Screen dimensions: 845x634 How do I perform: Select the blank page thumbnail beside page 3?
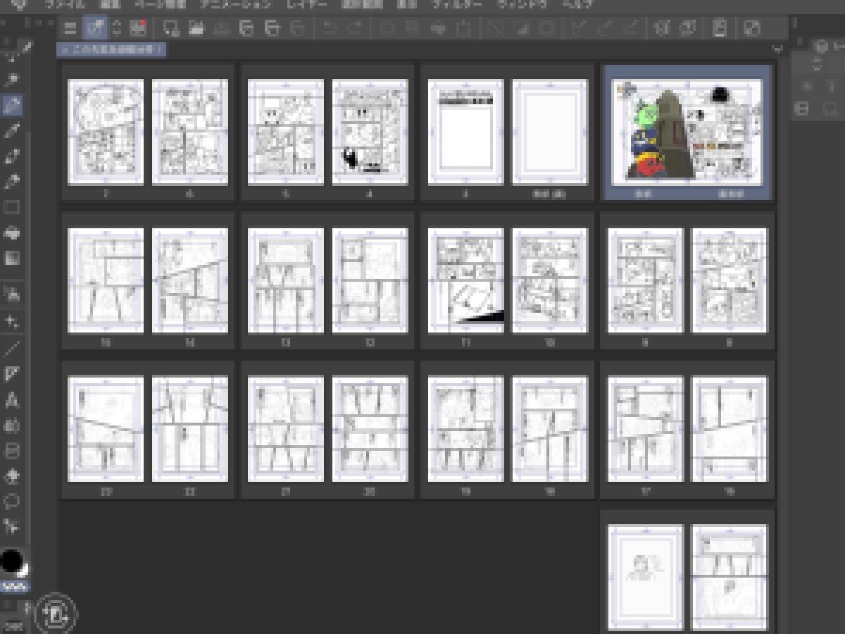click(x=550, y=132)
